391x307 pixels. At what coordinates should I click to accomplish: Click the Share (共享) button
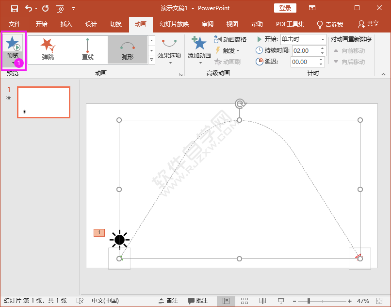(368, 24)
